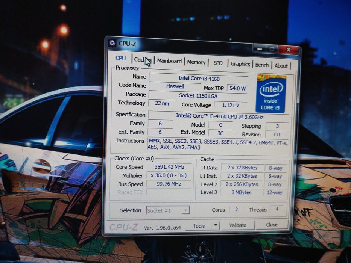This screenshot has height=263, width=351.
Task: Click the Package value 'Socket 1150 LGA'
Action: coord(198,96)
